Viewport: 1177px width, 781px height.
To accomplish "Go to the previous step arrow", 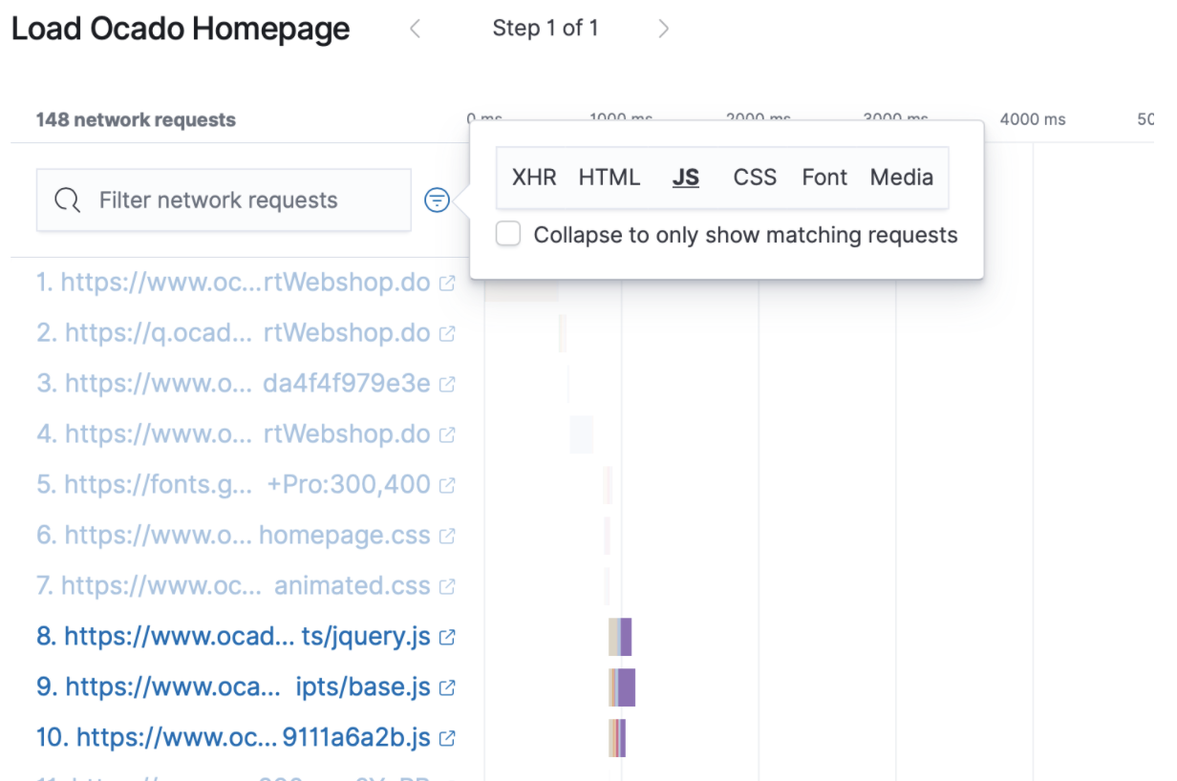I will tap(415, 29).
